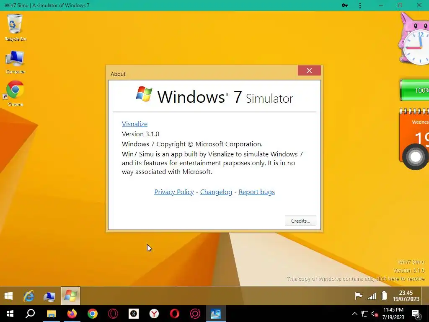Select Computer icon in simulator taskbar
This screenshot has width=429, height=322.
(49, 296)
